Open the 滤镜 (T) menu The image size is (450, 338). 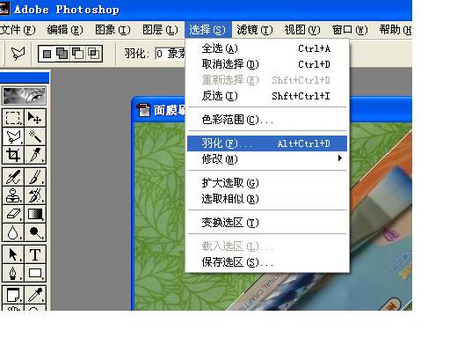255,30
